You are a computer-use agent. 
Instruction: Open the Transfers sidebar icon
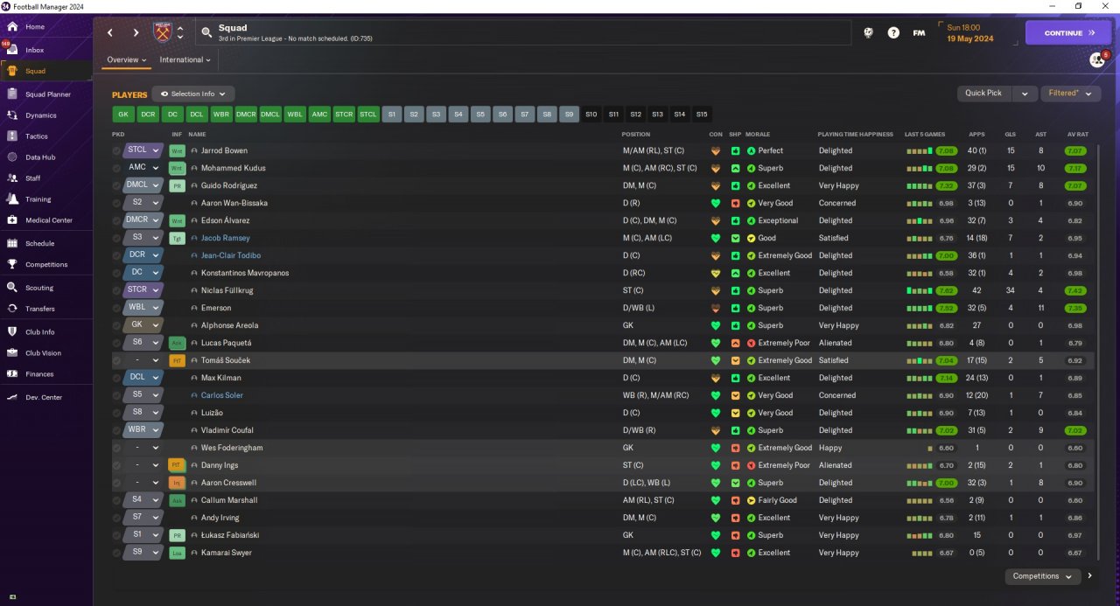tap(12, 308)
